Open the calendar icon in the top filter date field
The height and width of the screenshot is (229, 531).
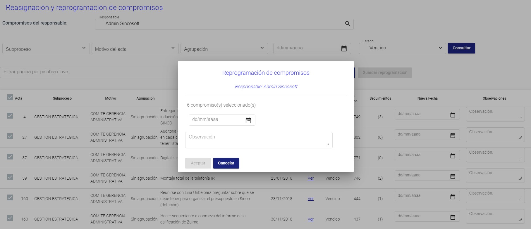[344, 48]
